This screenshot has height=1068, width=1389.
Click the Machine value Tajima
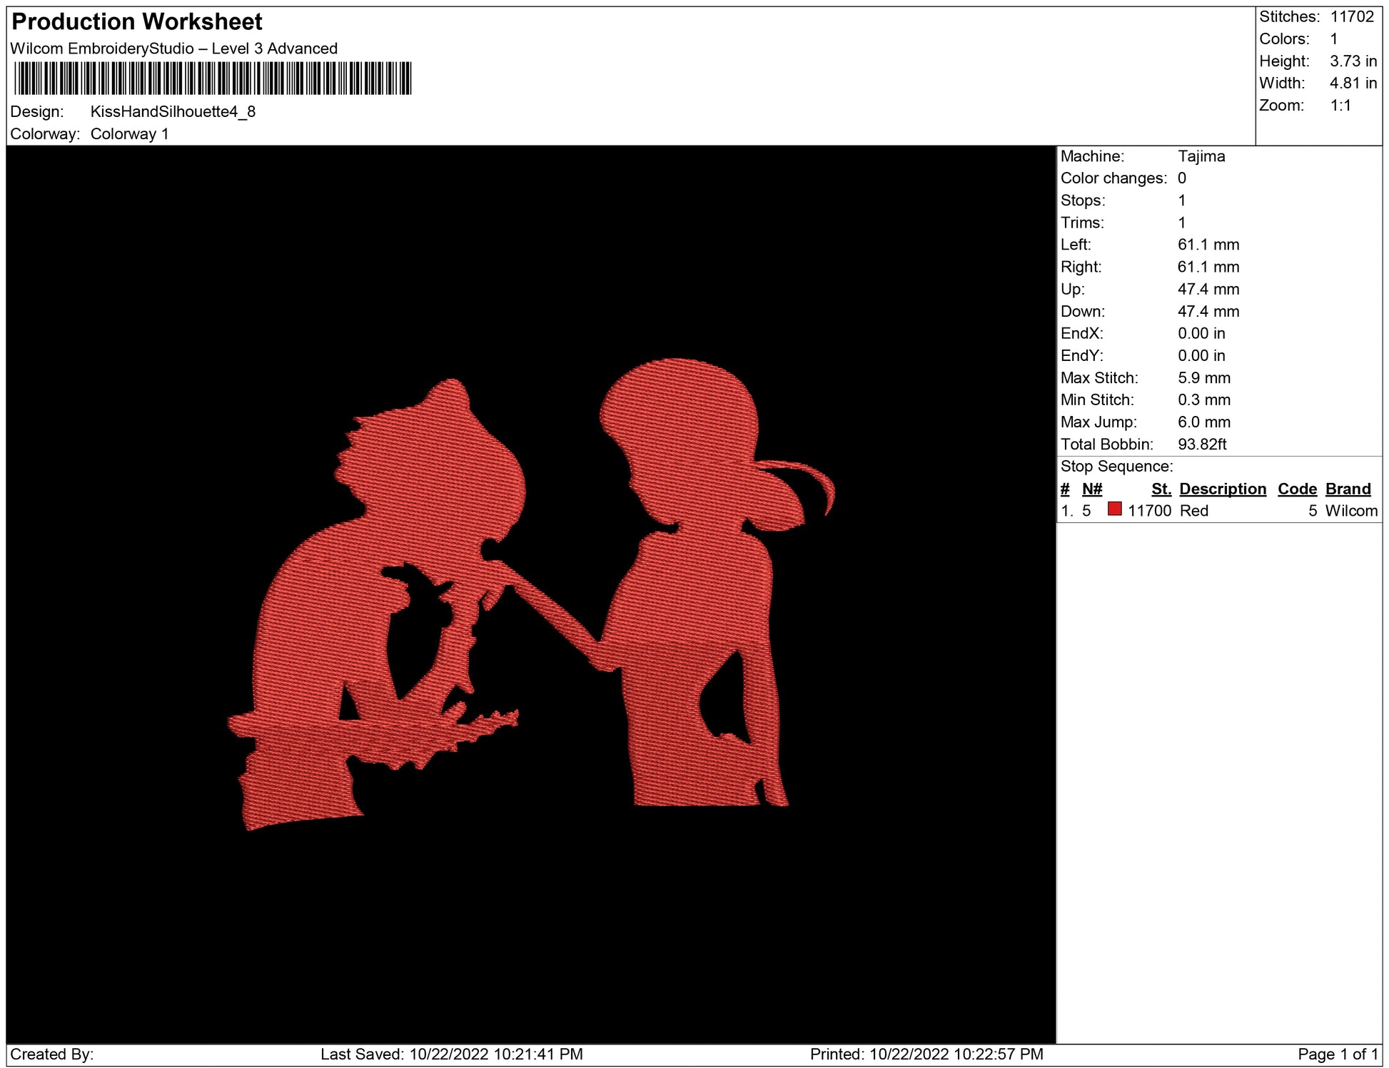[x=1201, y=156]
